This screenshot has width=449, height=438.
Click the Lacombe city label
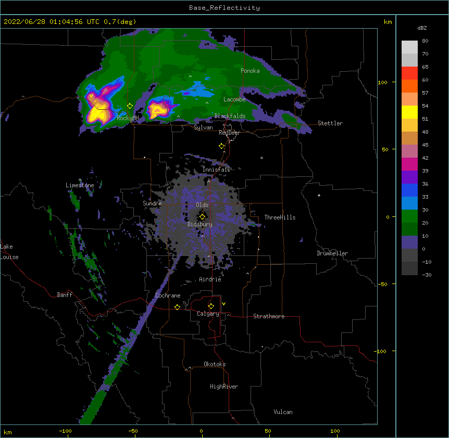pos(234,99)
